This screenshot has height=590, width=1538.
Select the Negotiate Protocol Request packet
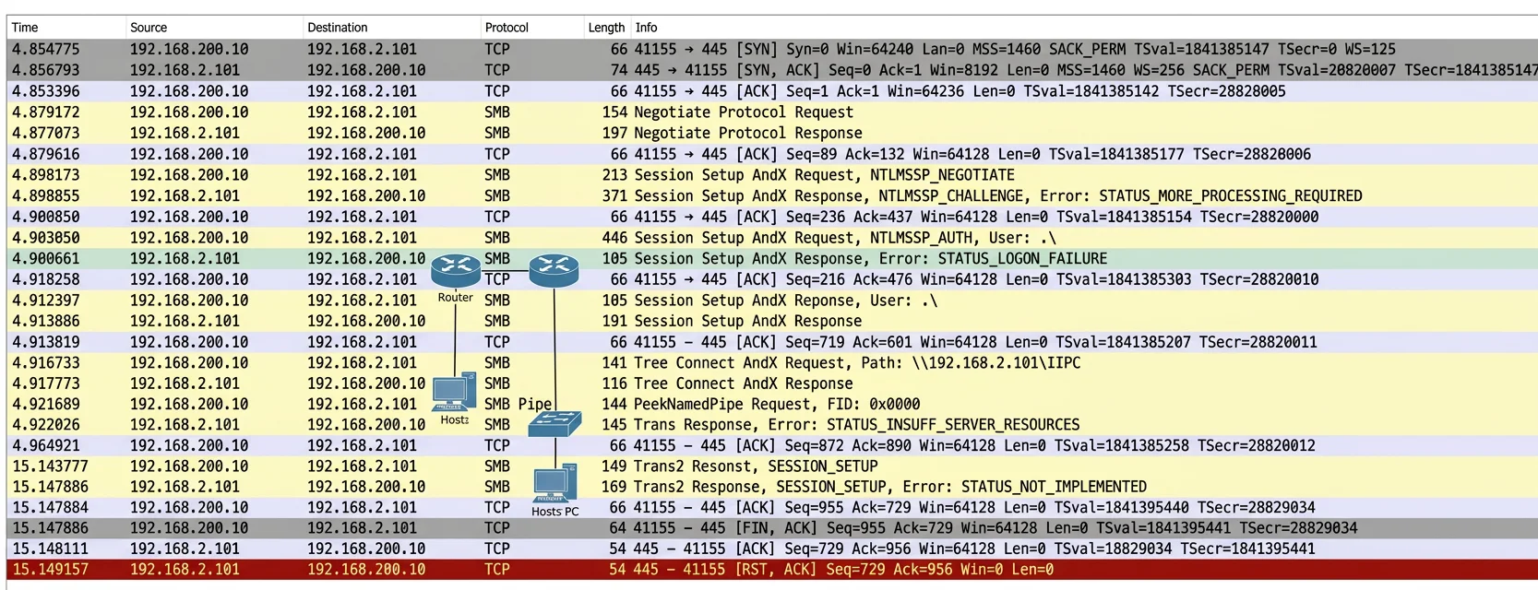772,112
